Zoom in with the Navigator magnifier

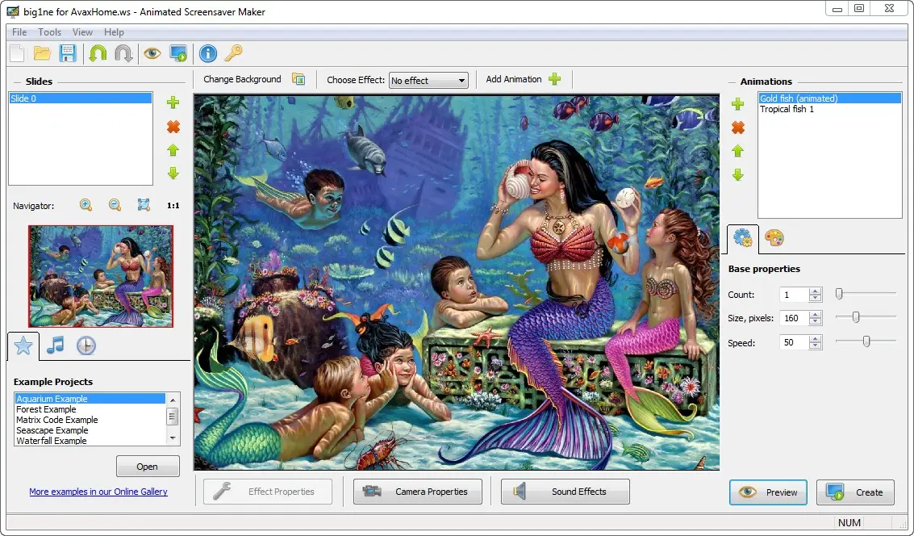pyautogui.click(x=86, y=205)
